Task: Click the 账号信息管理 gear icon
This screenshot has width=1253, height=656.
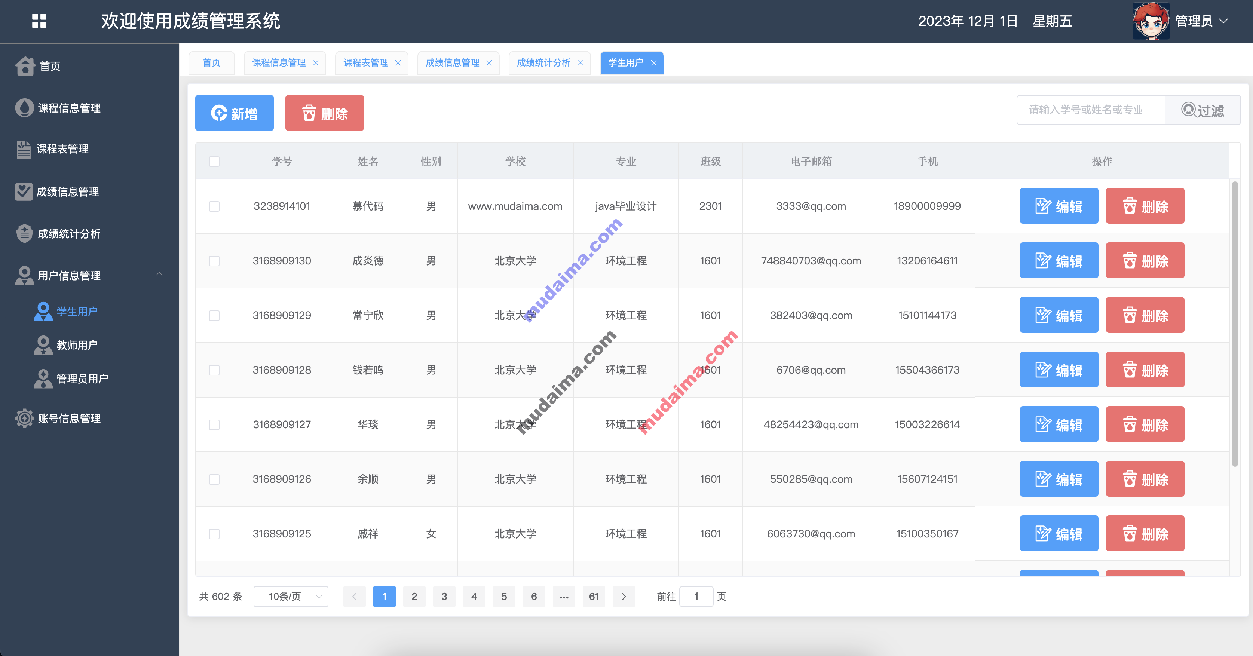Action: click(x=24, y=418)
